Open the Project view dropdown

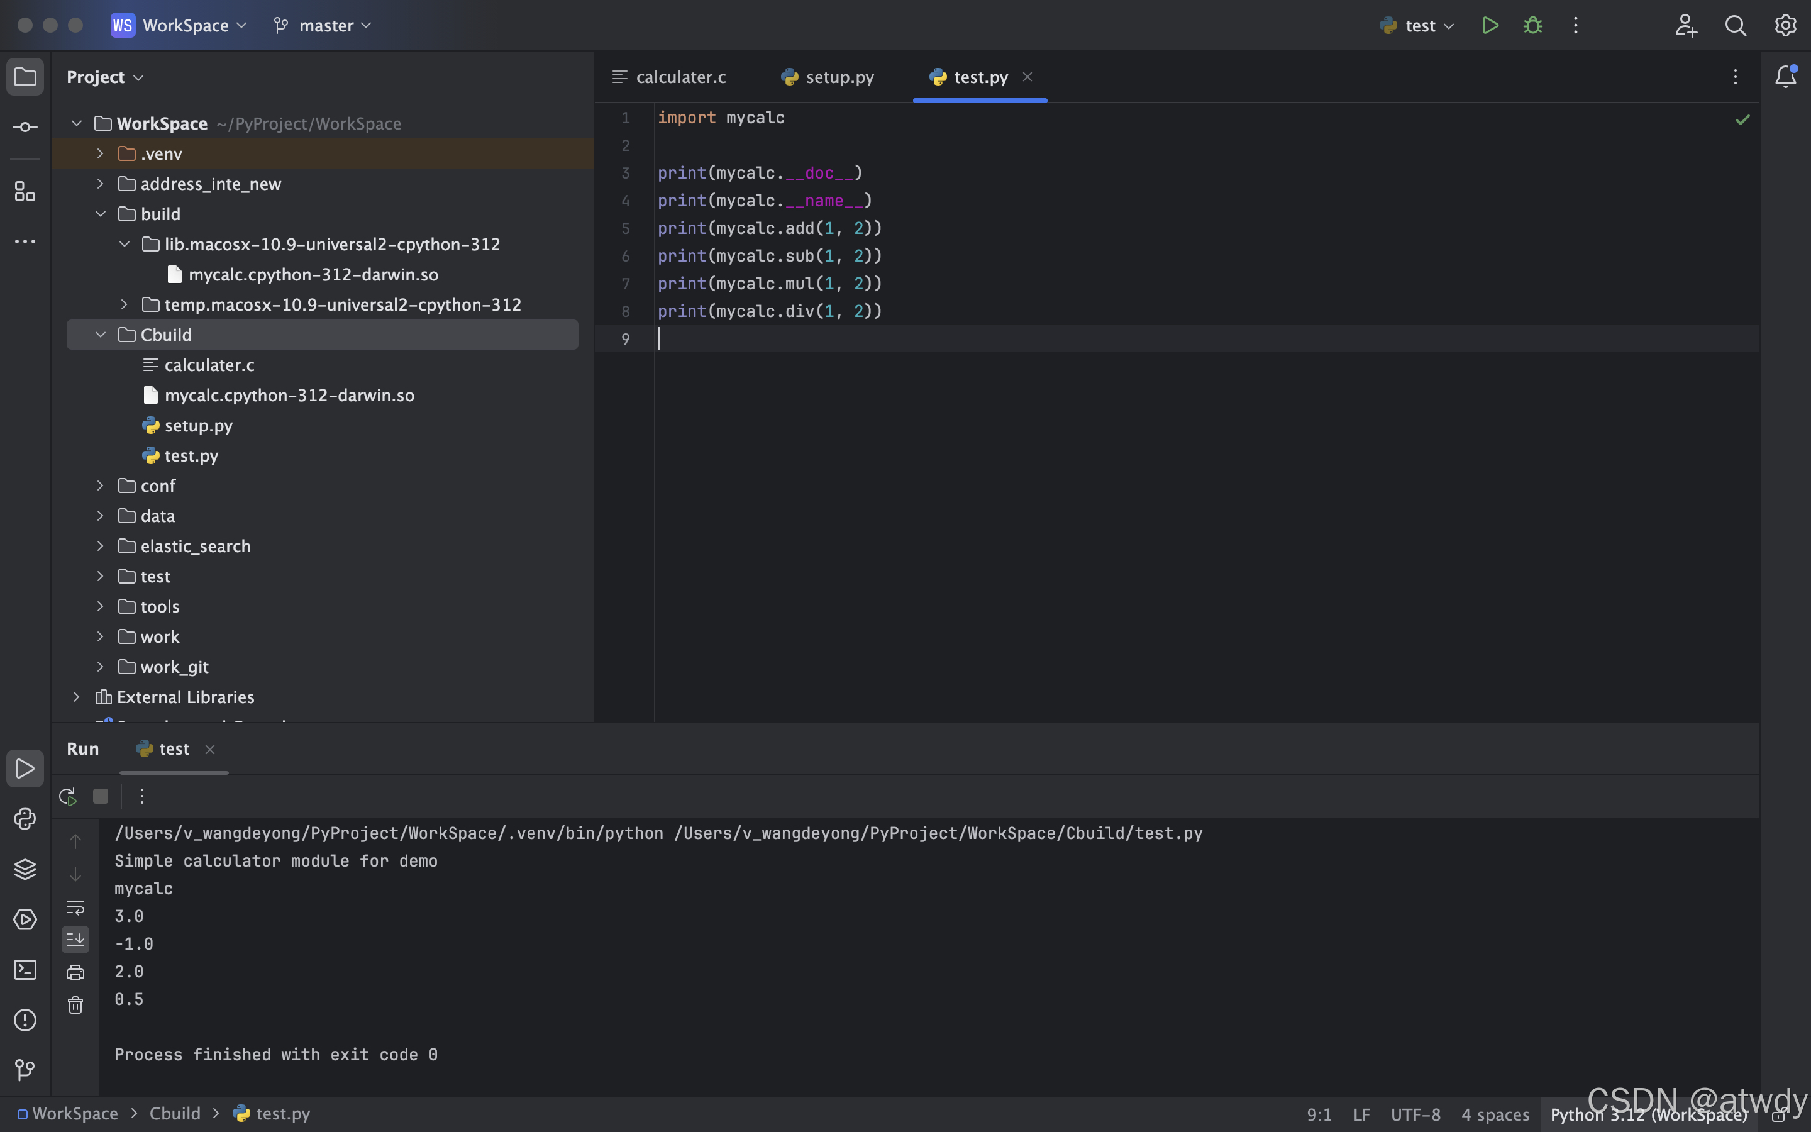[x=105, y=77]
